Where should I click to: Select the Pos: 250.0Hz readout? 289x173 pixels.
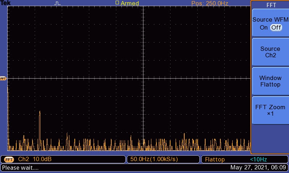click(210, 3)
